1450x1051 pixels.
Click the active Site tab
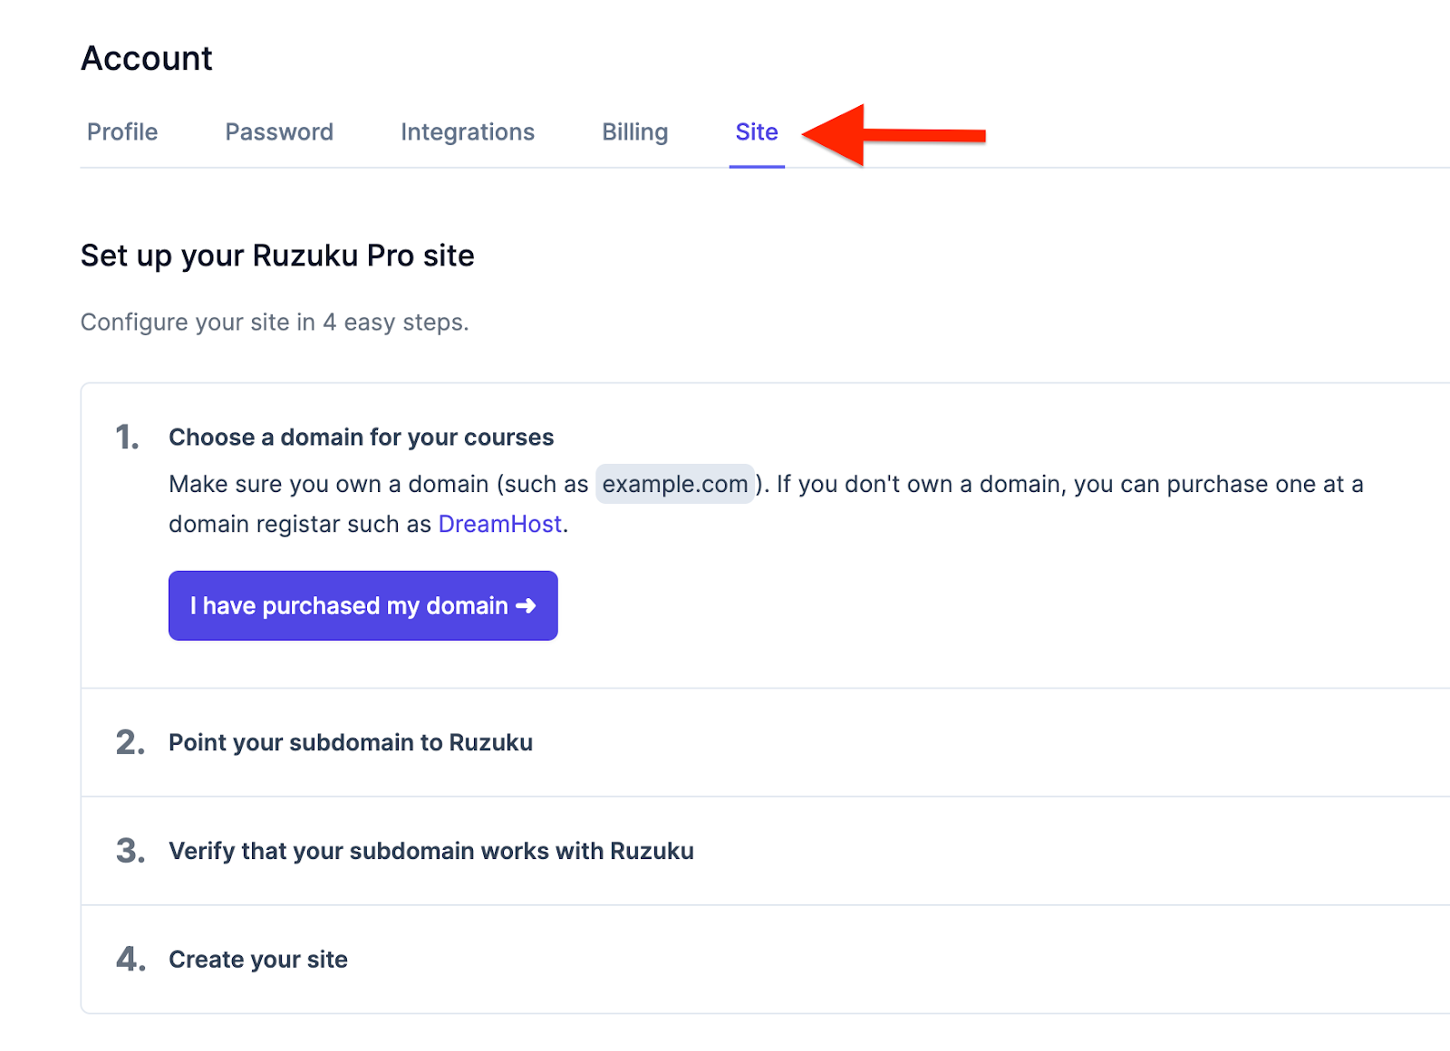(756, 131)
